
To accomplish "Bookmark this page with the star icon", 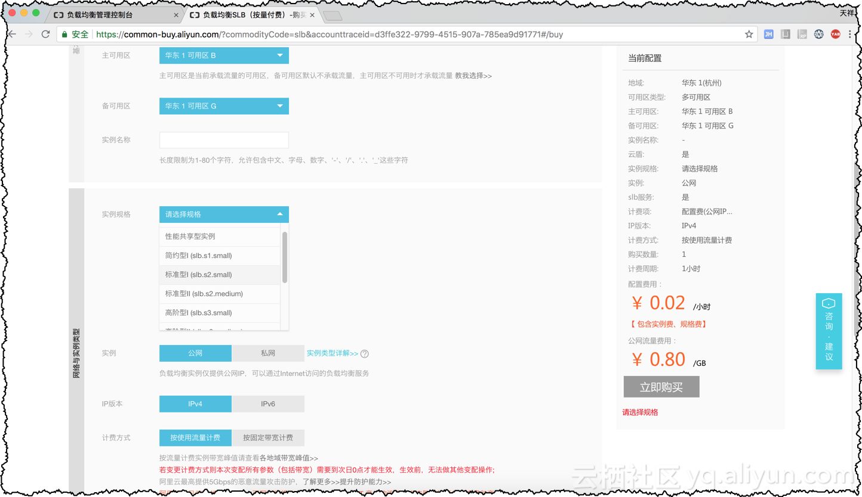I will 749,35.
